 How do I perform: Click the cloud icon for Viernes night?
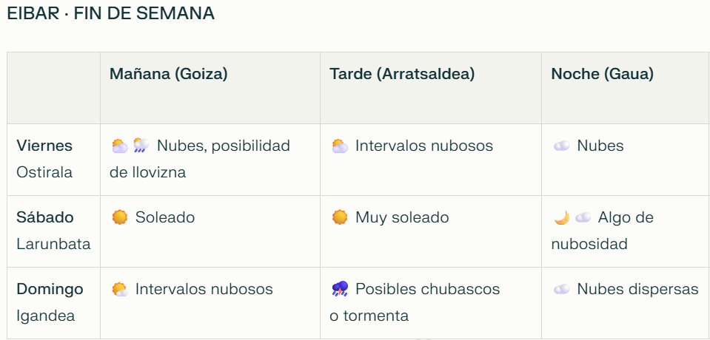[x=562, y=146]
